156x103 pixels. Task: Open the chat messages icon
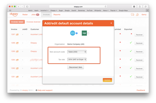point(133,15)
